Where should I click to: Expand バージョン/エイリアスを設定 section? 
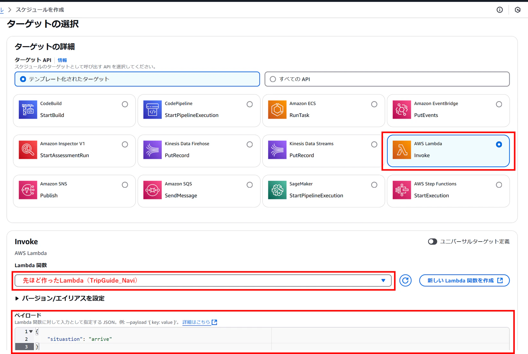coord(60,298)
